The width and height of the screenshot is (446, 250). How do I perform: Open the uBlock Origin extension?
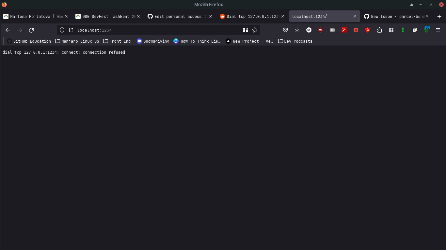[321, 30]
